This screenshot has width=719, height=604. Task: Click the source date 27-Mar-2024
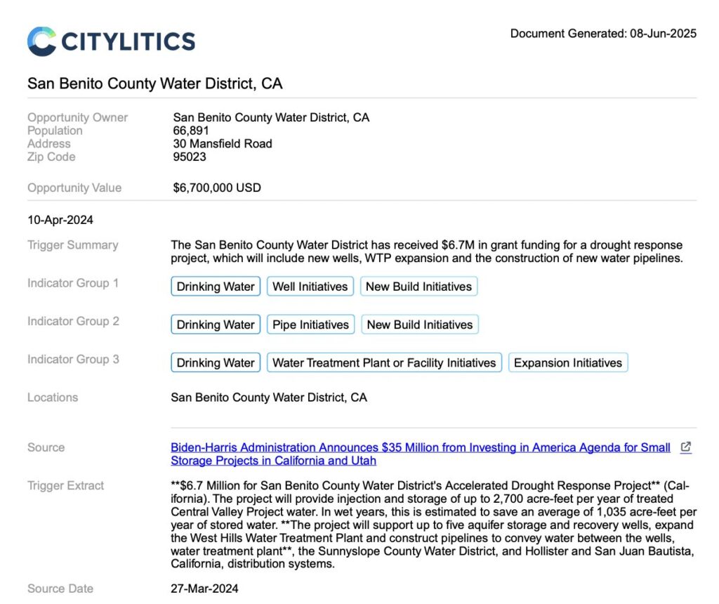tap(204, 589)
